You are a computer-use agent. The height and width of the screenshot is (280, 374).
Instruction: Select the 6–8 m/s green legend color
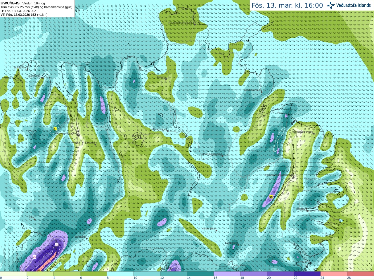94,274
